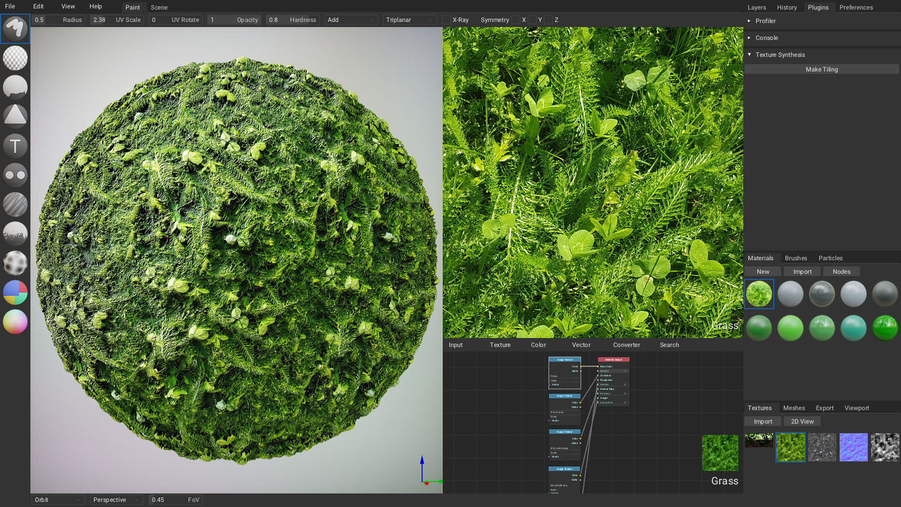Expand the Profiler section
Viewport: 901px width, 507px height.
(765, 21)
